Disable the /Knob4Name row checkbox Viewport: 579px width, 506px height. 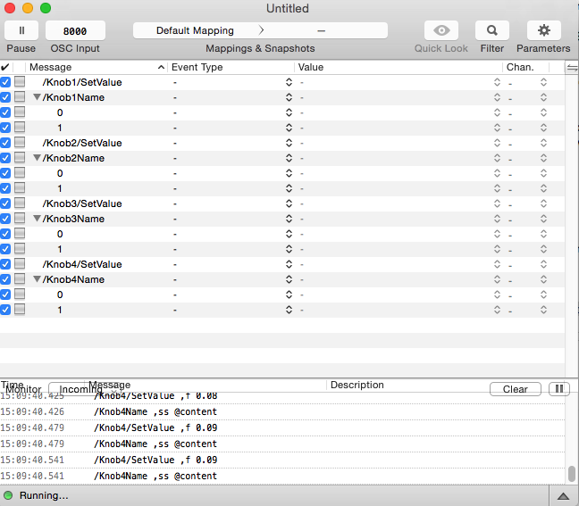point(5,279)
